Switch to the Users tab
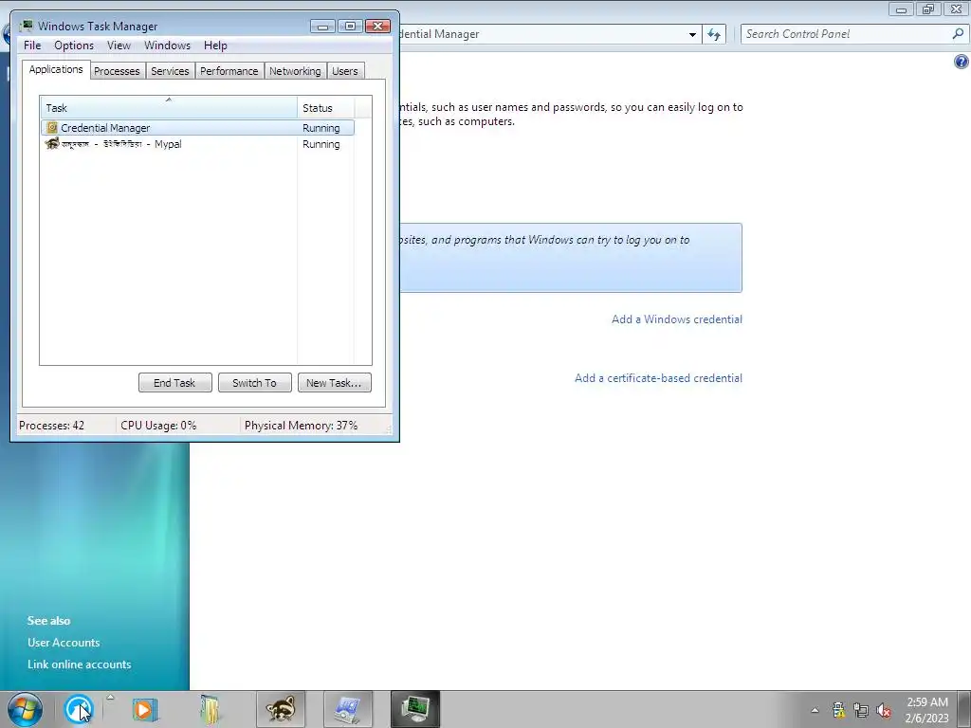 click(345, 71)
